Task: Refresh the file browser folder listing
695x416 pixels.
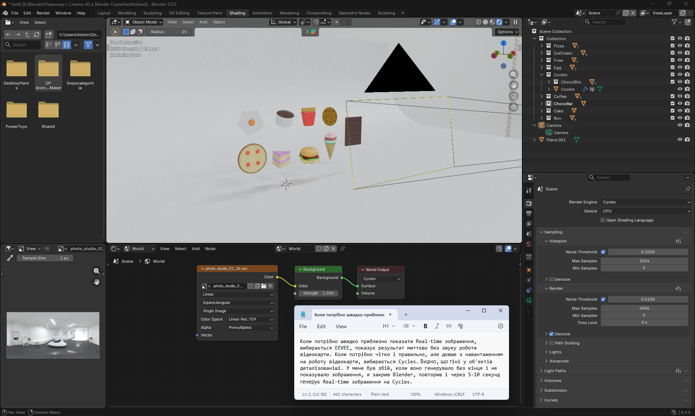Action: pyautogui.click(x=37, y=35)
